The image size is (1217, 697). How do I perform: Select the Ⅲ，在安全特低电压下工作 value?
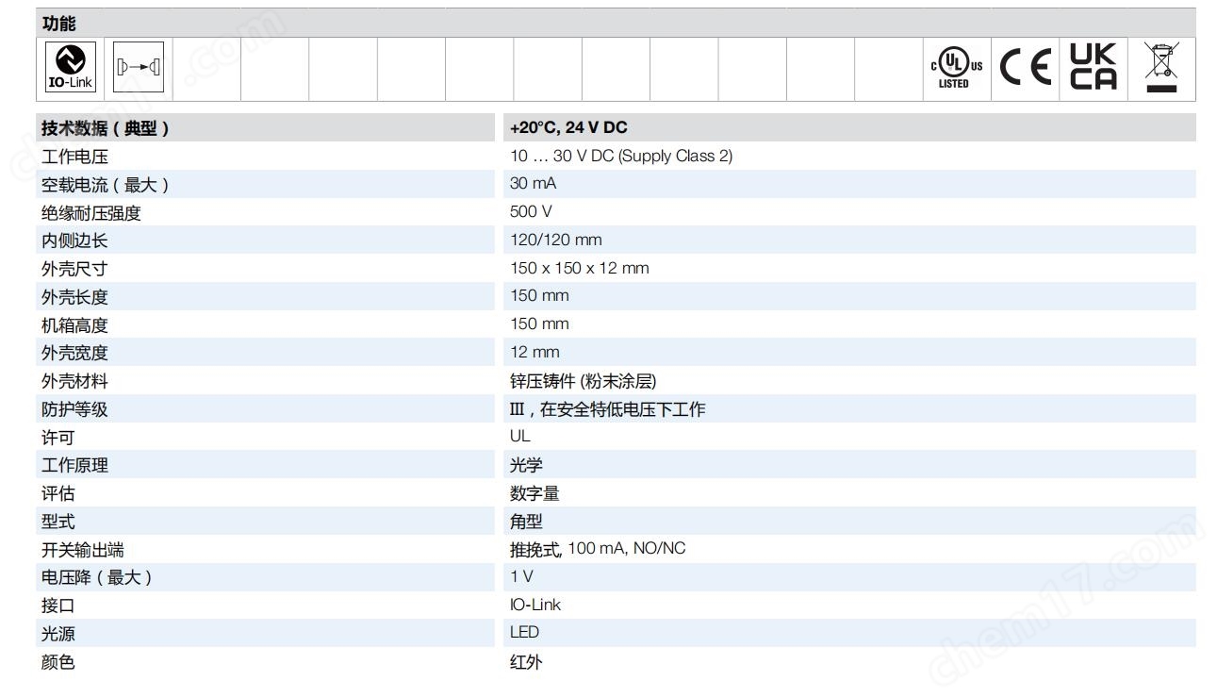coord(607,409)
